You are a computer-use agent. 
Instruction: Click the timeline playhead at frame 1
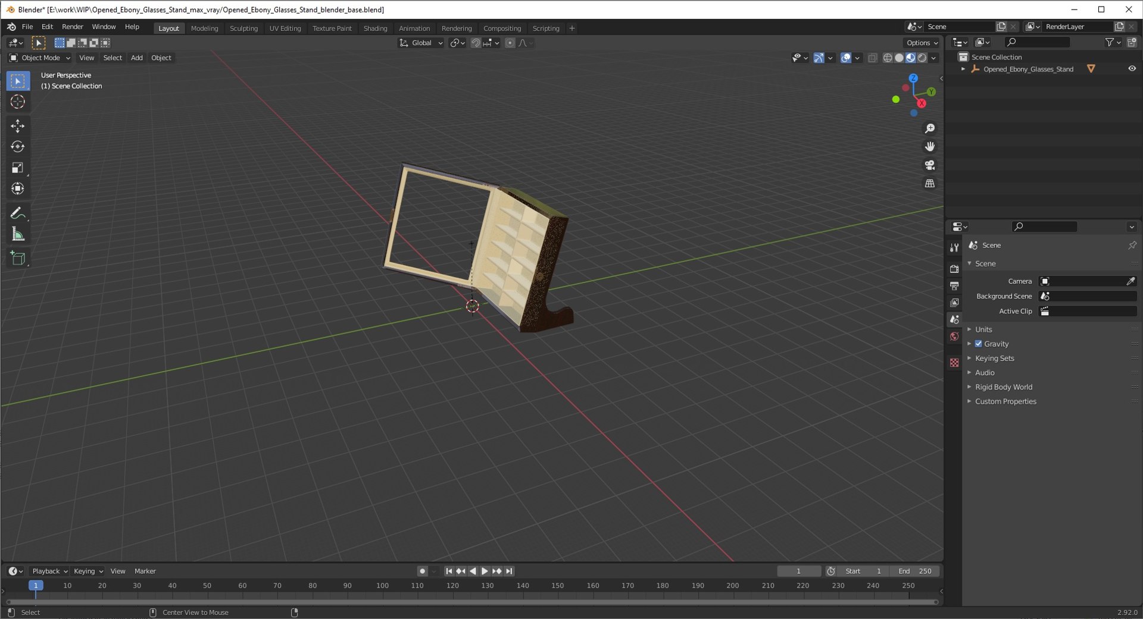pyautogui.click(x=36, y=585)
